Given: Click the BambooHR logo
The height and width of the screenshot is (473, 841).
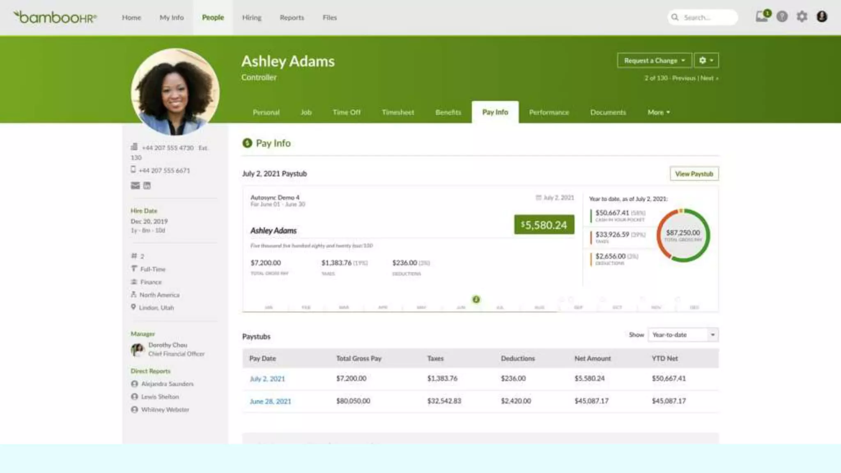Looking at the screenshot, I should [x=55, y=17].
